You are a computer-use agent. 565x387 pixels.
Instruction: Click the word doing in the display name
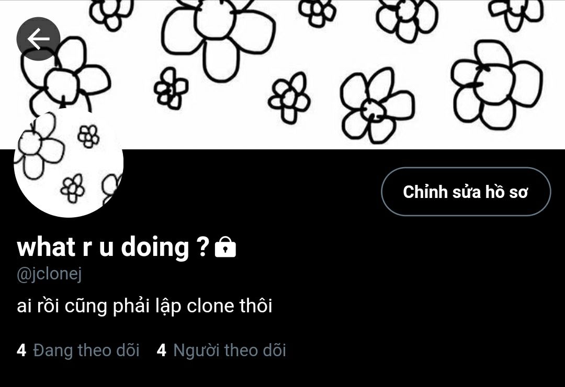click(155, 248)
